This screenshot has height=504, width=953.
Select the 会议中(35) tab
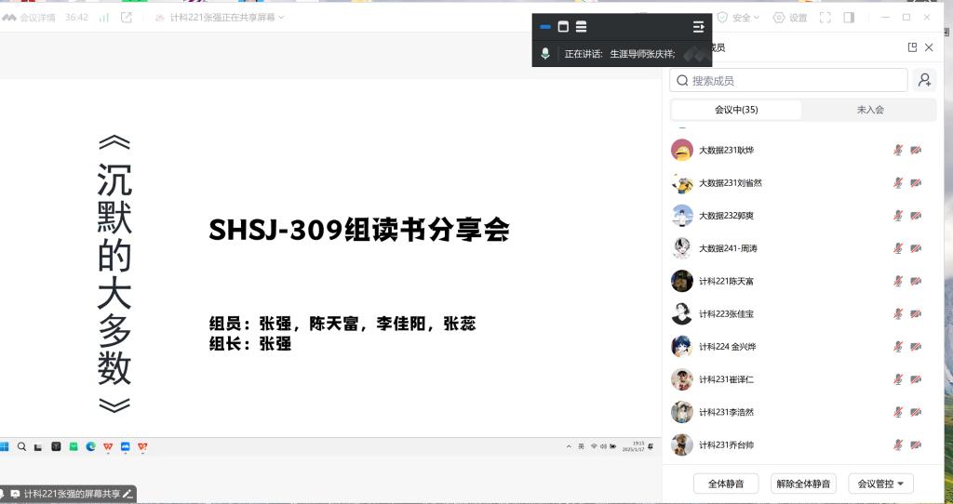pyautogui.click(x=736, y=110)
